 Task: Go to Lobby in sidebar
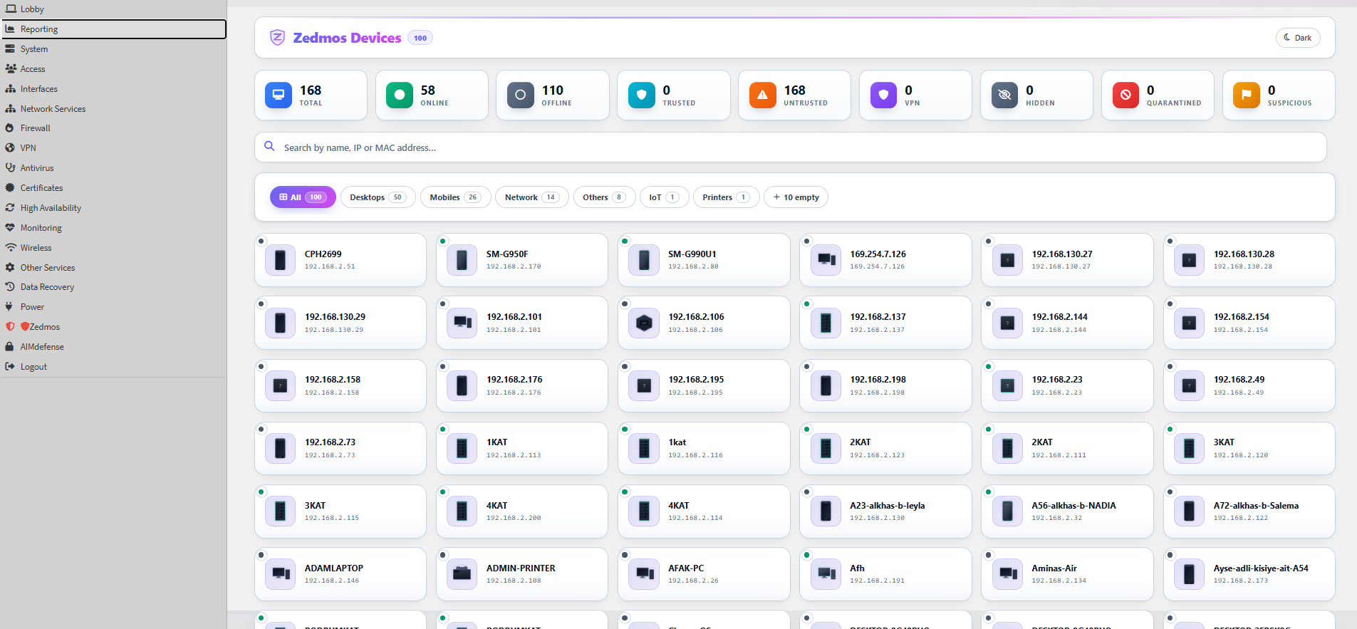pos(113,9)
